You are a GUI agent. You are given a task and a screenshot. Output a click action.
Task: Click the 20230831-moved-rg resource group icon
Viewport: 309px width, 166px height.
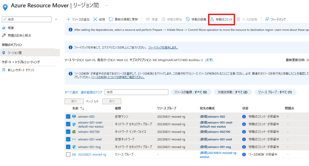tap(74, 154)
